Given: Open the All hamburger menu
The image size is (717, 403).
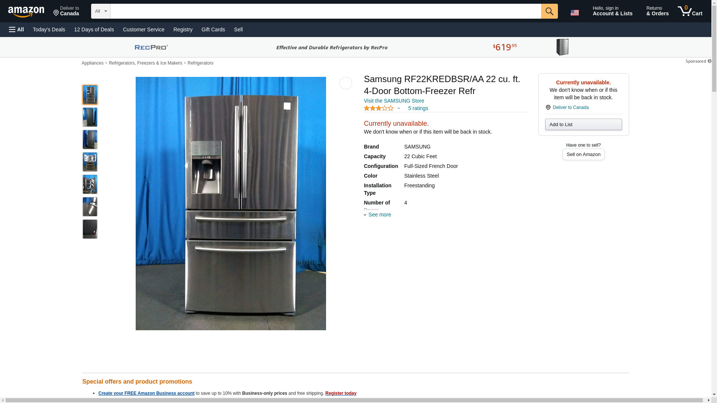Looking at the screenshot, I should click(16, 29).
